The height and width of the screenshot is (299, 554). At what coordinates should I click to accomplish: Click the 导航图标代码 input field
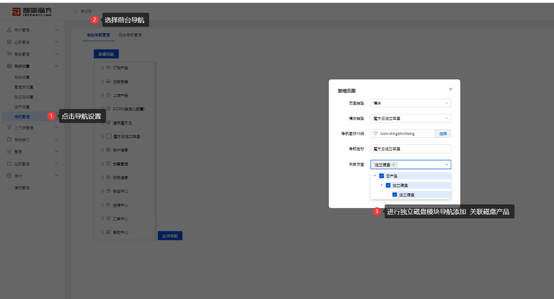[x=403, y=134]
